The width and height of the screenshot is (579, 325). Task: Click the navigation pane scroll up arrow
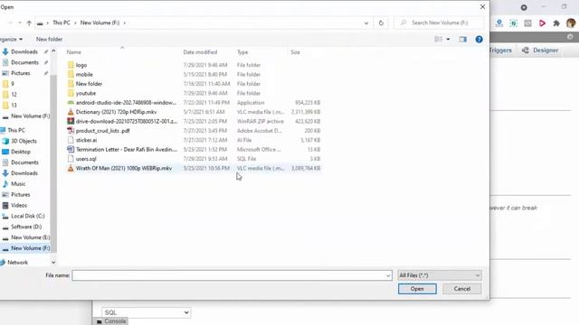[x=53, y=51]
